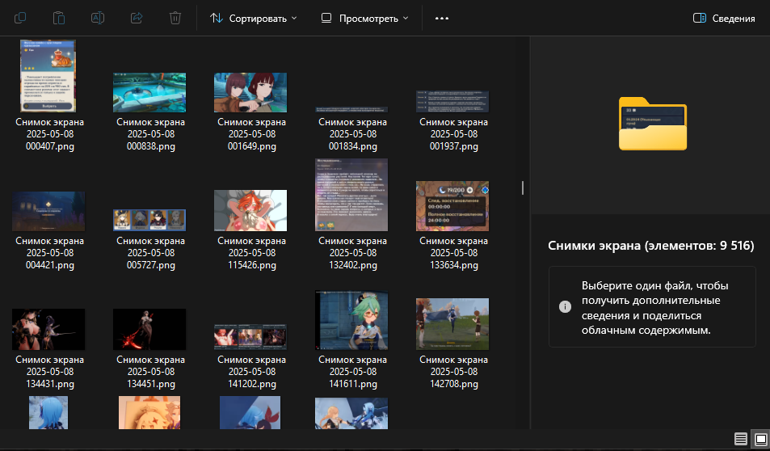Image resolution: width=770 pixels, height=451 pixels.
Task: Click file name text ending 115426.png
Action: click(x=252, y=253)
